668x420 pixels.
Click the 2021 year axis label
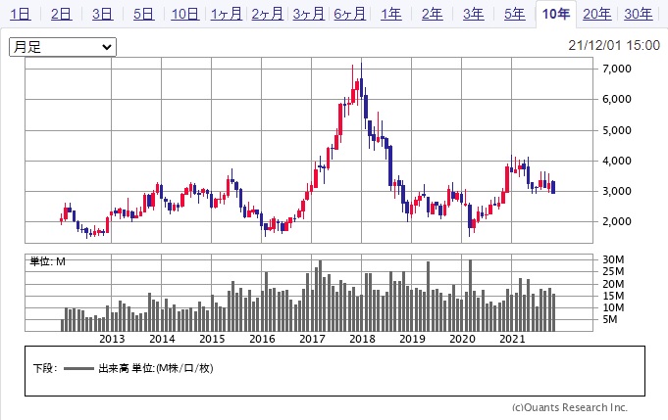tap(512, 339)
